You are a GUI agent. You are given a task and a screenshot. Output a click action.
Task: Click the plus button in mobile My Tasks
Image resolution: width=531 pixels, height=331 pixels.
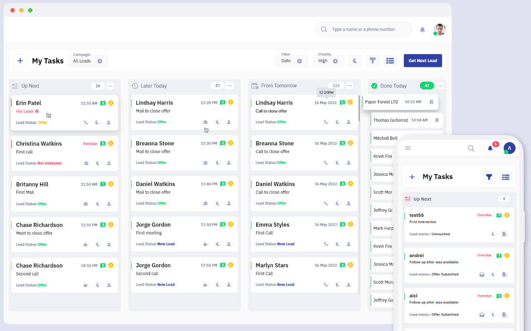point(412,177)
